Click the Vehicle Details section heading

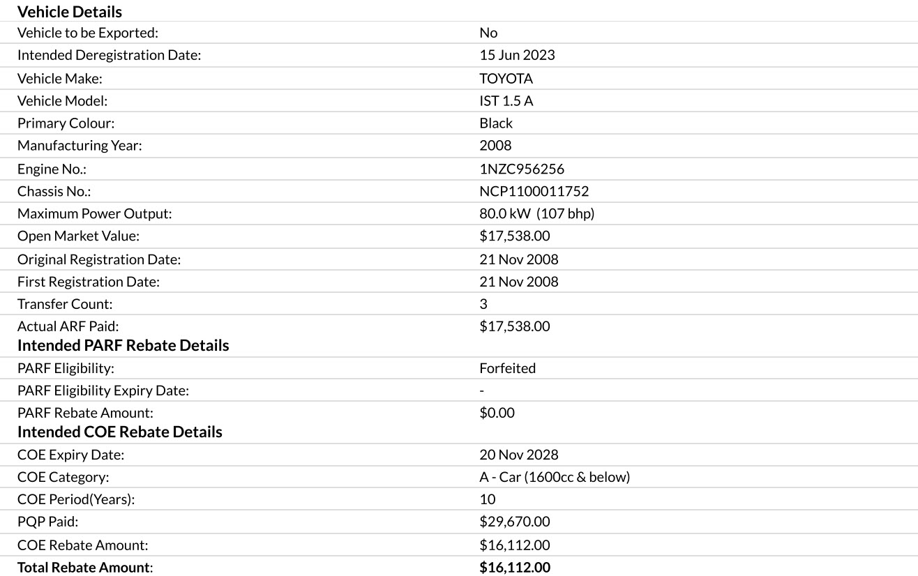point(69,12)
